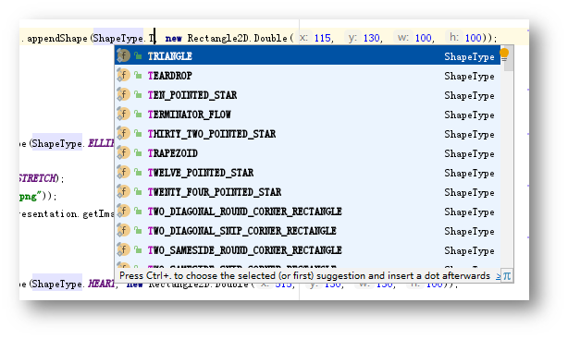Click appendShape in the first code line

57,39
